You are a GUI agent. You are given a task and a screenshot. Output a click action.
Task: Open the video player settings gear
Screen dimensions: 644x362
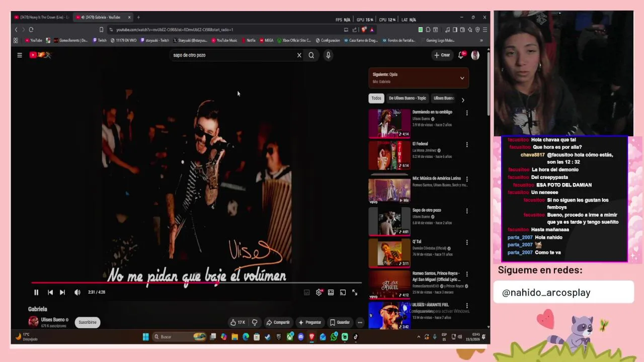tap(318, 292)
